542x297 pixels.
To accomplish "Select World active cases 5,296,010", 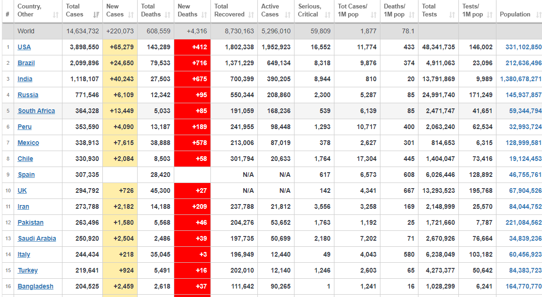I will click(276, 31).
